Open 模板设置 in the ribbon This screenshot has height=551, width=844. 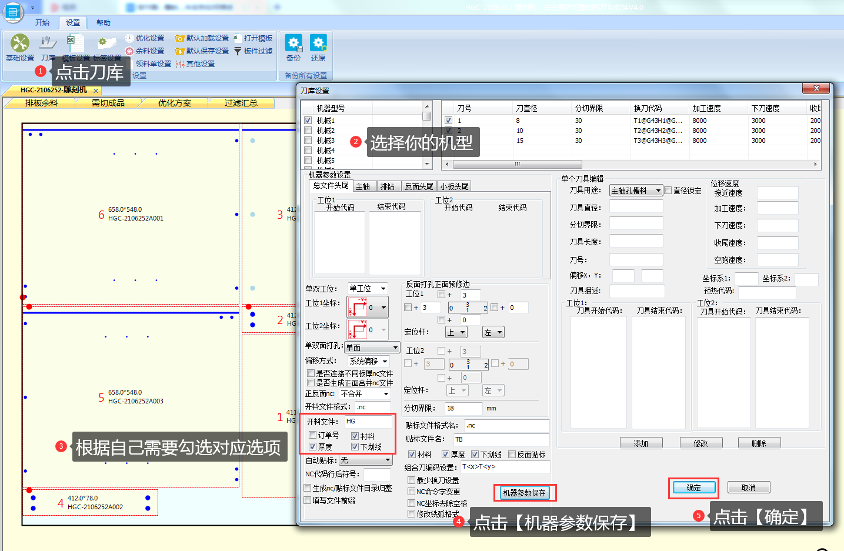point(75,48)
